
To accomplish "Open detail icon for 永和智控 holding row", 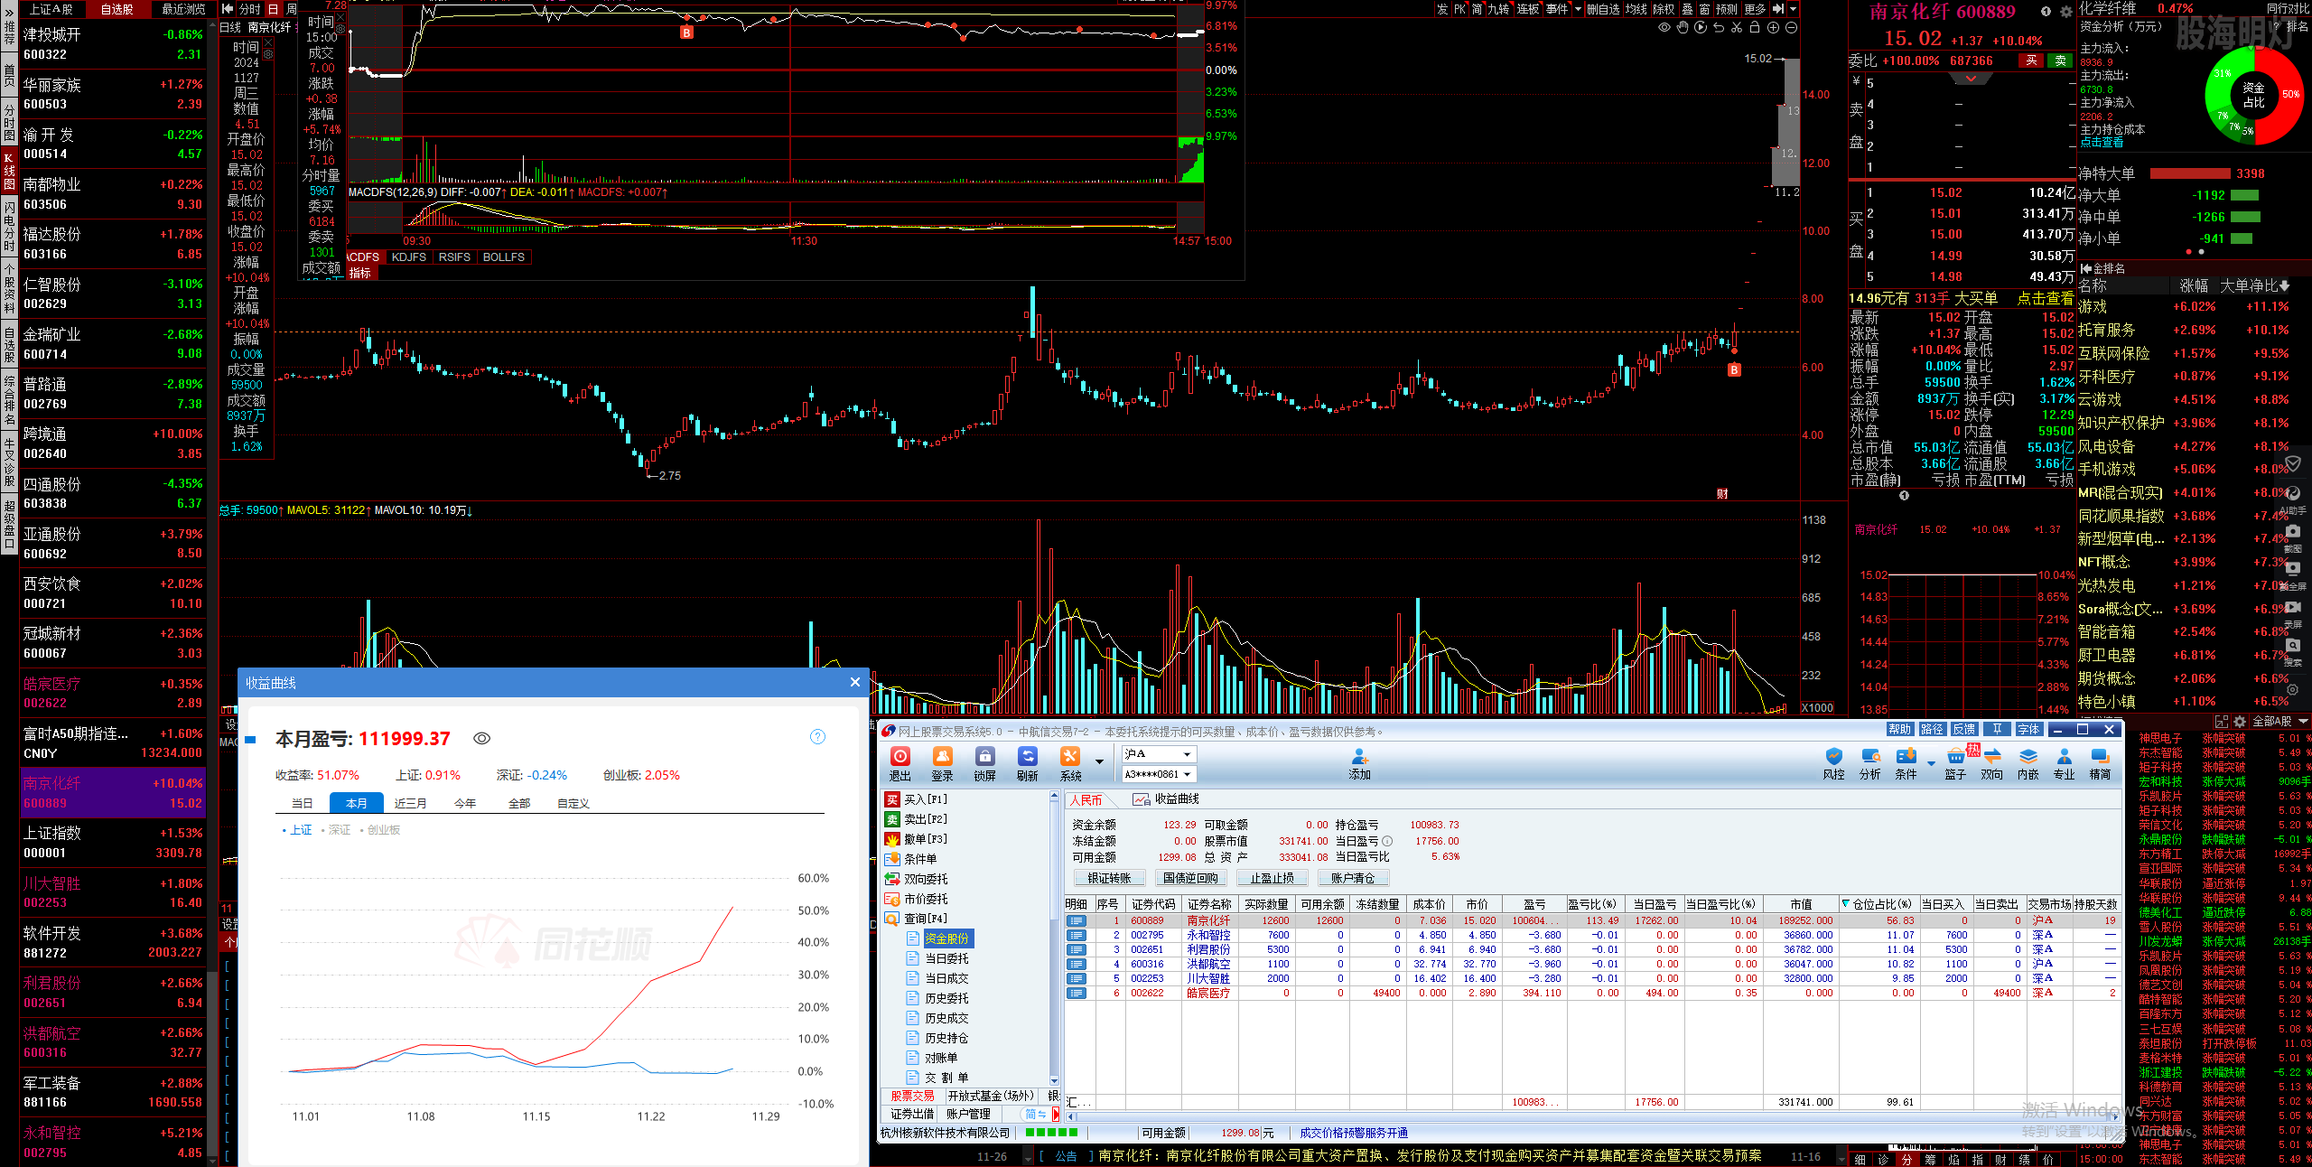I will coord(1077,935).
